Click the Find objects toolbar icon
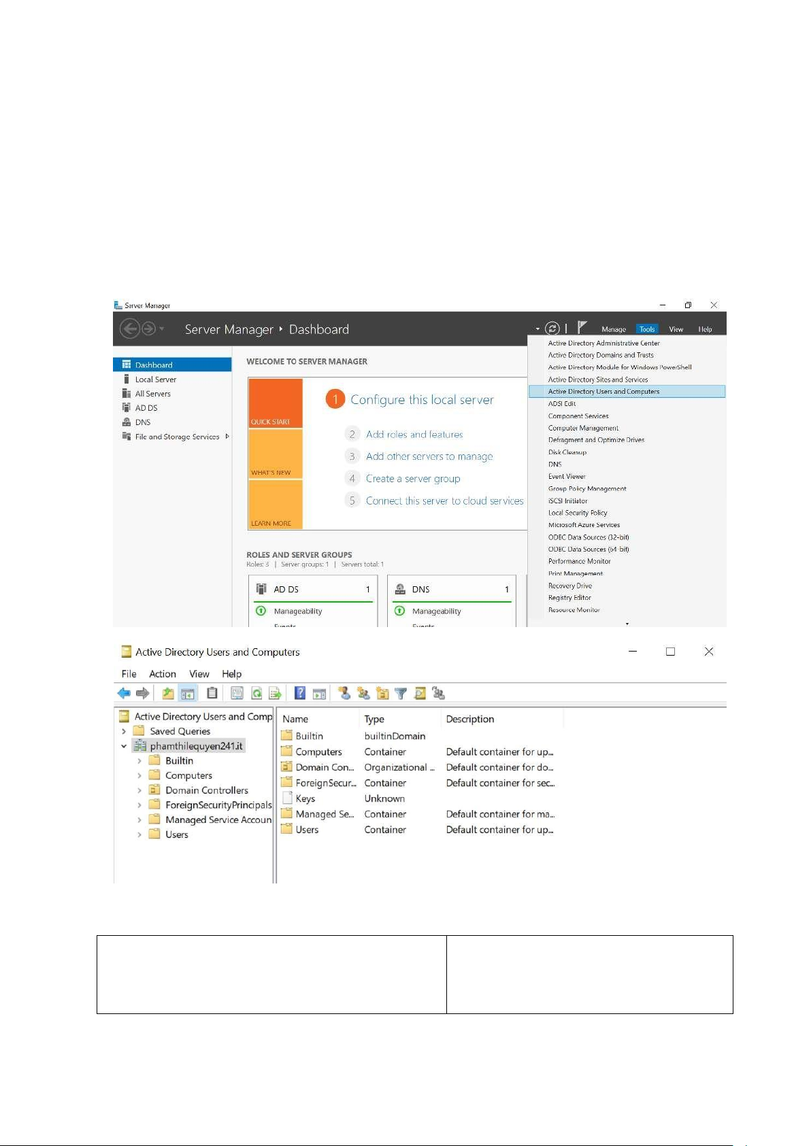This screenshot has height=1146, width=811. 420,693
